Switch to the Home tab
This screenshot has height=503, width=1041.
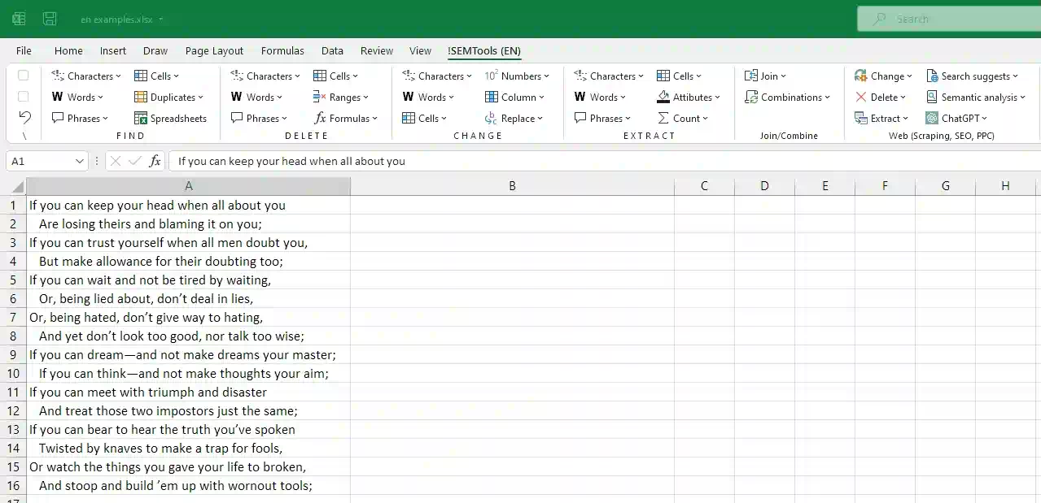coord(68,50)
